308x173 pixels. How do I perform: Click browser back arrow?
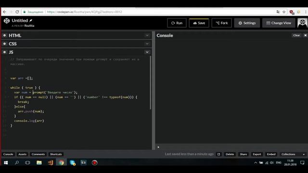coord(5,12)
